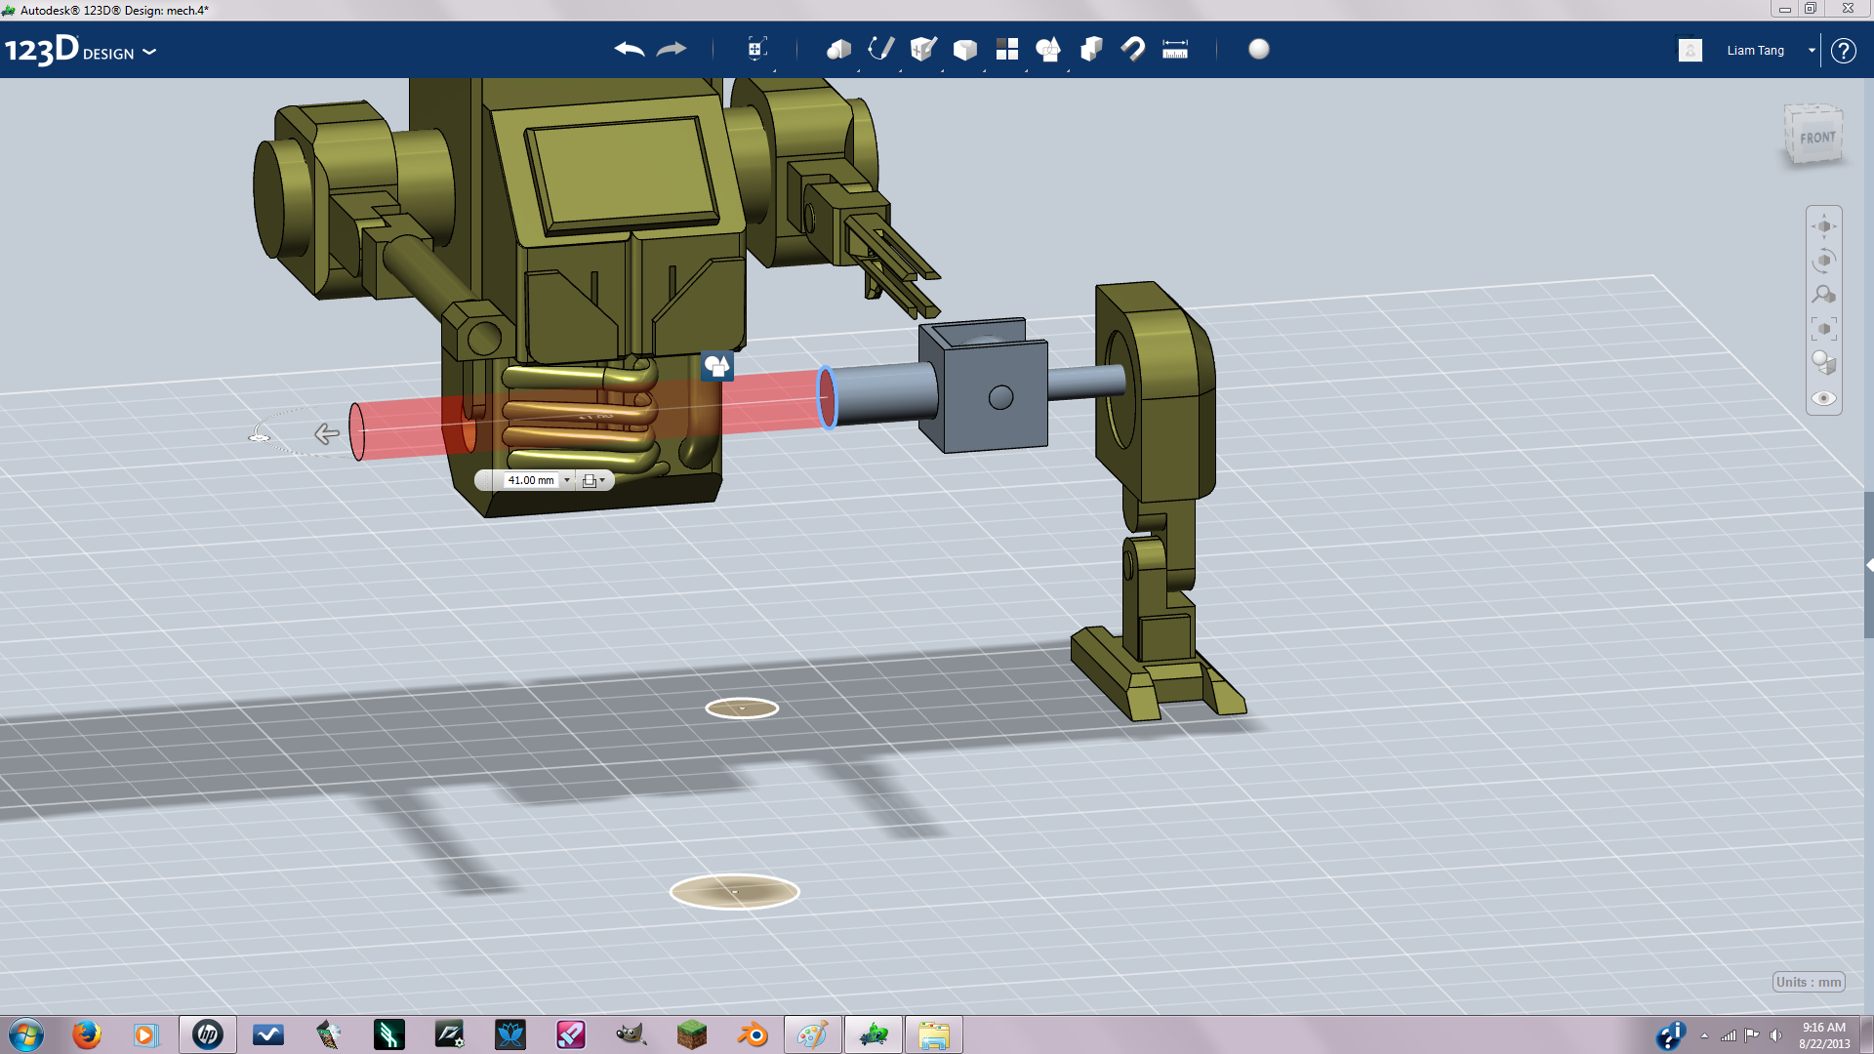
Task: Click the 41.00 mm distance input field
Action: 530,480
